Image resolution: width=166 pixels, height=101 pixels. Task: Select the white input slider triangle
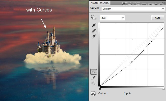click(163, 89)
